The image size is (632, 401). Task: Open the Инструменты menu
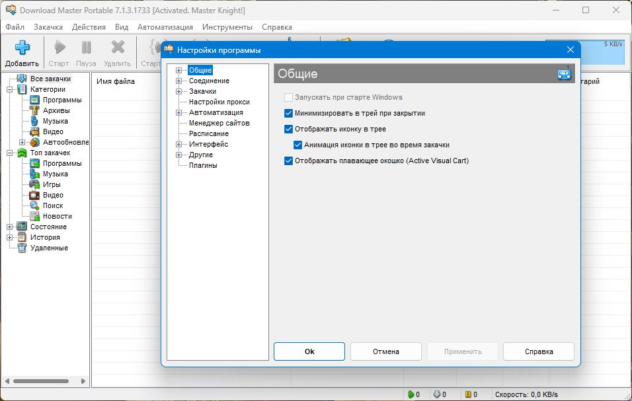(227, 27)
